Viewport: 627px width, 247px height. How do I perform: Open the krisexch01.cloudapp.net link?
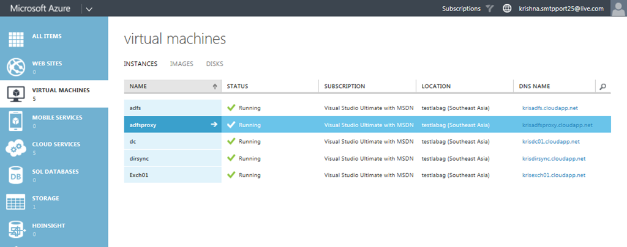pyautogui.click(x=554, y=175)
